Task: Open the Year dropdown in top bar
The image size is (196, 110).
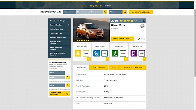Action: pyautogui.click(x=96, y=12)
